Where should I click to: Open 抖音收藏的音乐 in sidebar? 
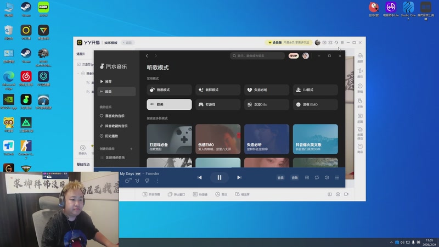116,126
